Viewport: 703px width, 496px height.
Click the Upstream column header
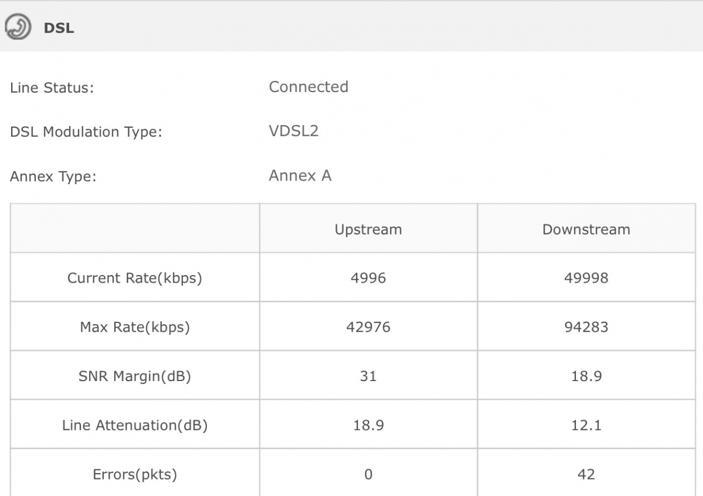[x=368, y=229]
